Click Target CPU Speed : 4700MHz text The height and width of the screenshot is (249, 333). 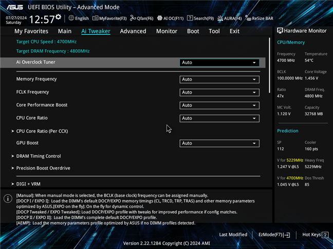coord(46,42)
